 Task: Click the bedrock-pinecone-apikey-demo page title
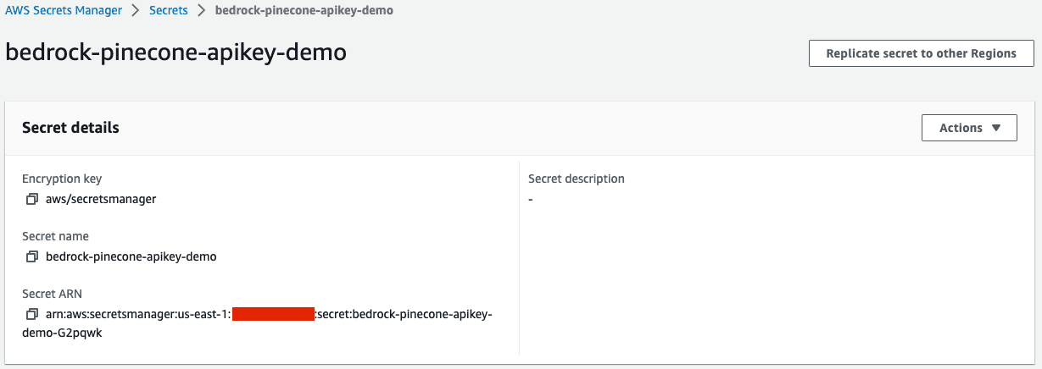coord(176,52)
